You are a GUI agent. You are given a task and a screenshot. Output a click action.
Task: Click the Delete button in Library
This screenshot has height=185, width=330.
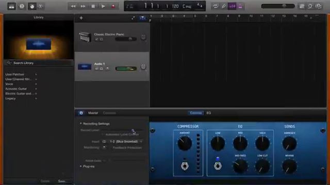(x=45, y=181)
